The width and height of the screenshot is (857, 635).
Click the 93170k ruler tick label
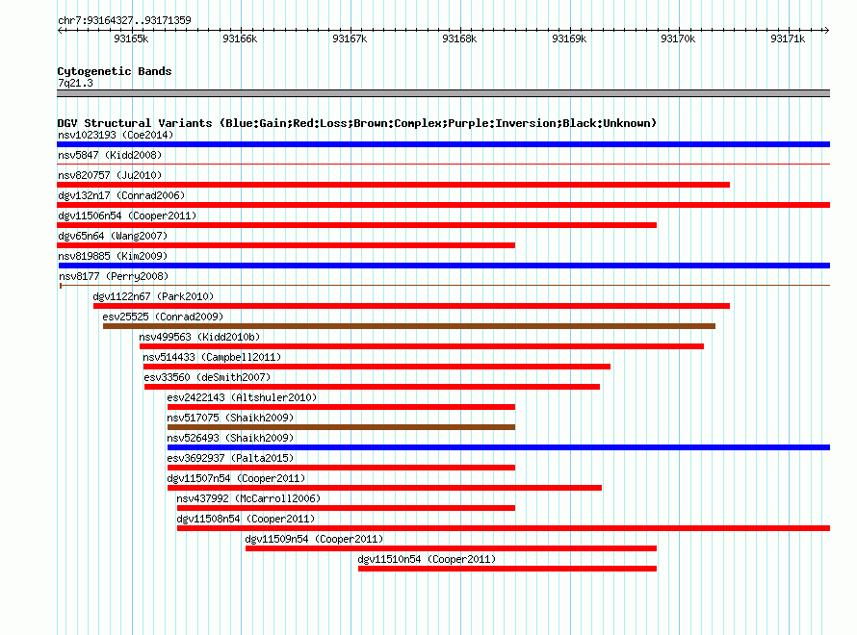(678, 38)
